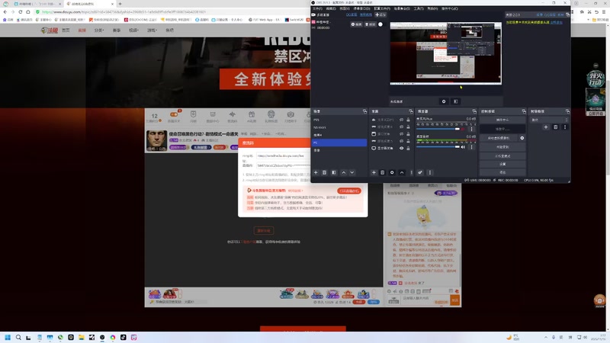Float the Audio Mixer dock panel
The height and width of the screenshot is (343, 610).
click(x=474, y=111)
